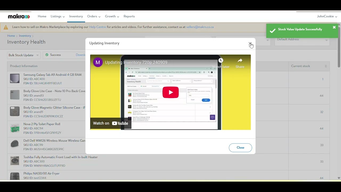The image size is (341, 192).
Task: Click the Inventory breadcrumb link
Action: pyautogui.click(x=25, y=36)
